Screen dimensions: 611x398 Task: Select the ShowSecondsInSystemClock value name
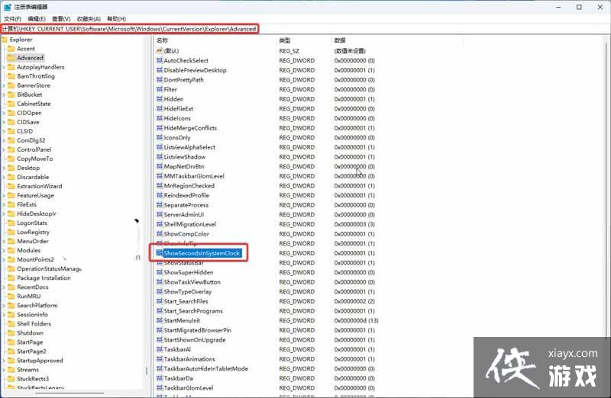click(x=202, y=253)
